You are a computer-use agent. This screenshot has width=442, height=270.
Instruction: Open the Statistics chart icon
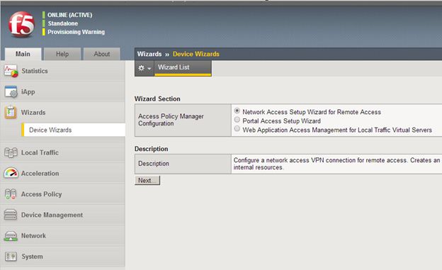click(11, 71)
